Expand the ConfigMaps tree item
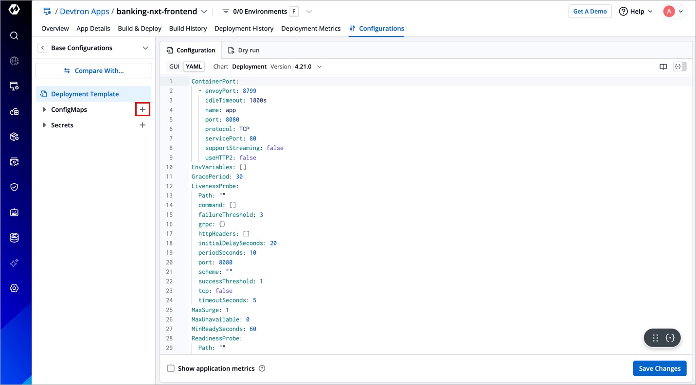 44,110
